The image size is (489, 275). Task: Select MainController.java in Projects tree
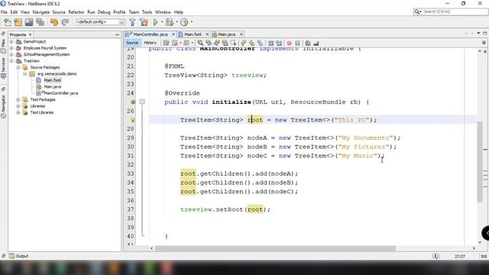pos(60,93)
